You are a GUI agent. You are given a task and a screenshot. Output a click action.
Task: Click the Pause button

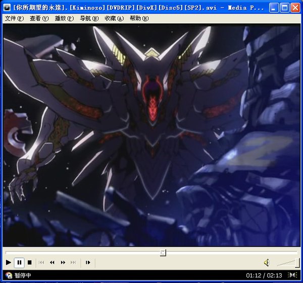[19, 262]
